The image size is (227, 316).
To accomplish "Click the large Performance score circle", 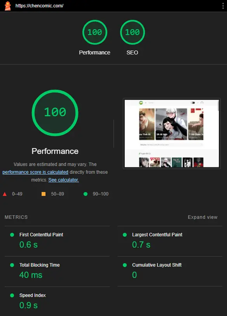I will click(55, 113).
